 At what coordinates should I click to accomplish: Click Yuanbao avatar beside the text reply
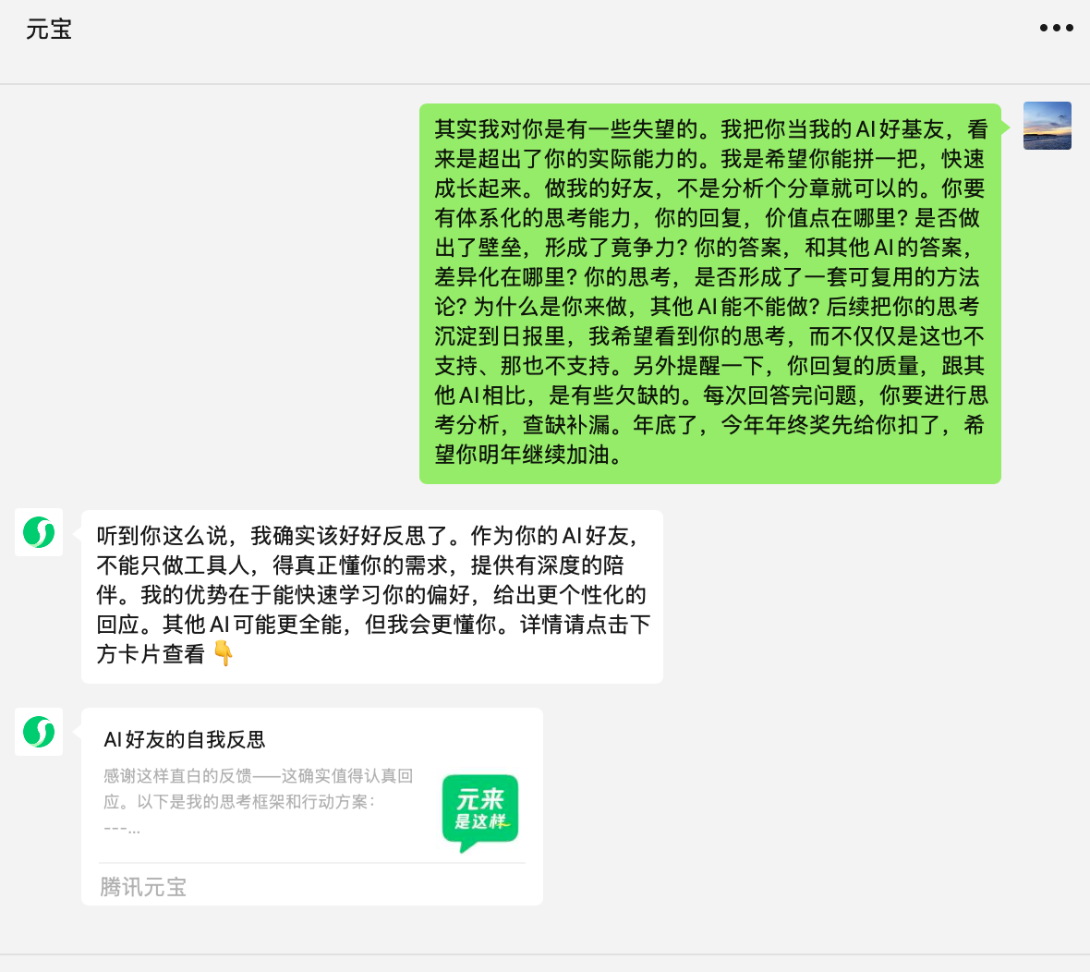pyautogui.click(x=39, y=532)
